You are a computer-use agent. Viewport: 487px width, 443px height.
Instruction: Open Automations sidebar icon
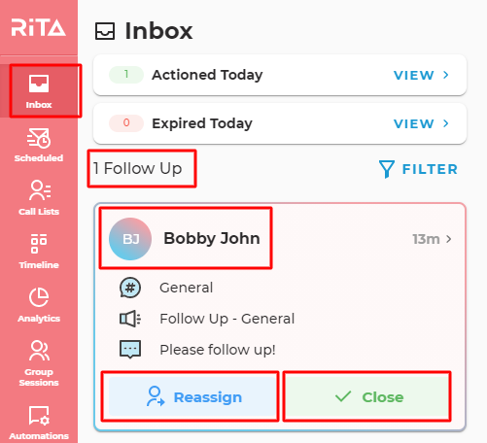[39, 416]
